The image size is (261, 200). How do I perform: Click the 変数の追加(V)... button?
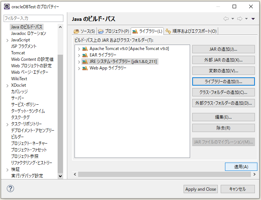point(224,71)
